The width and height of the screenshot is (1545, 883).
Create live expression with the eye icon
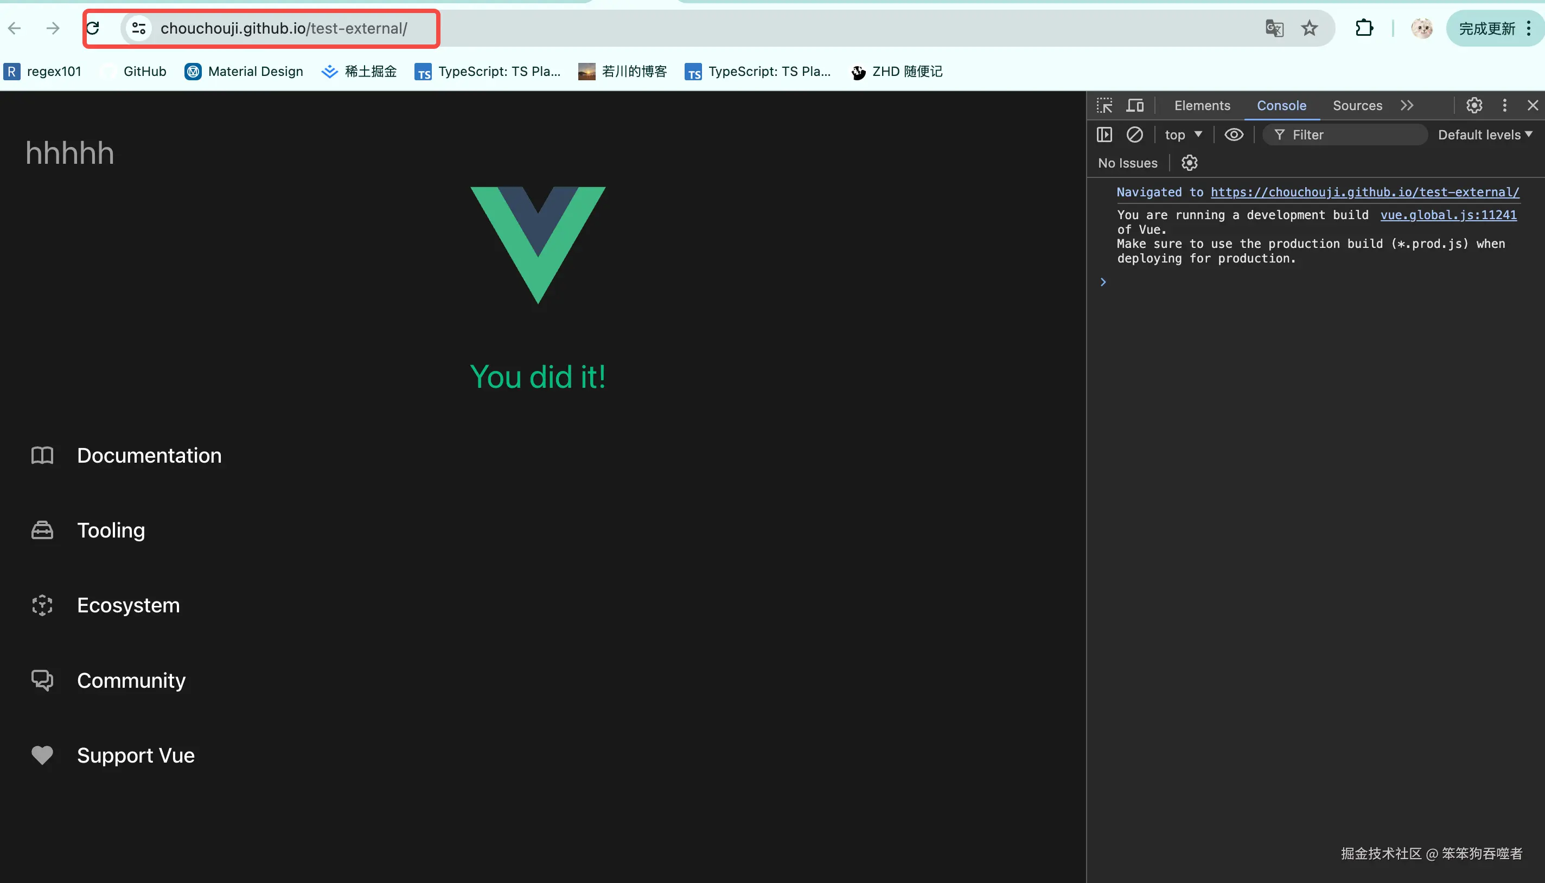pyautogui.click(x=1234, y=135)
